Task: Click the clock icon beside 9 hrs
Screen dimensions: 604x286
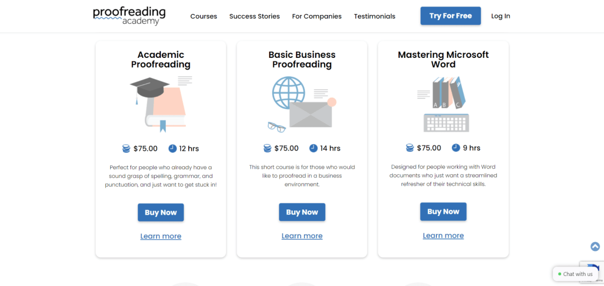Action: tap(456, 148)
